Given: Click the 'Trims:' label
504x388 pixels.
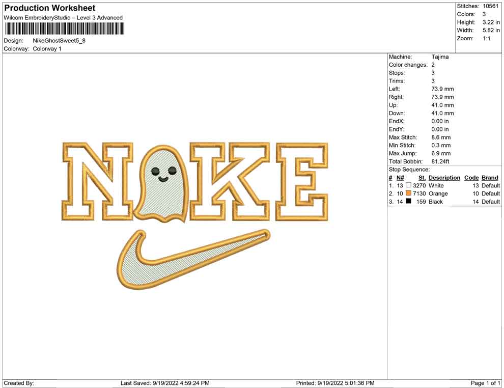Looking at the screenshot, I should click(397, 81).
